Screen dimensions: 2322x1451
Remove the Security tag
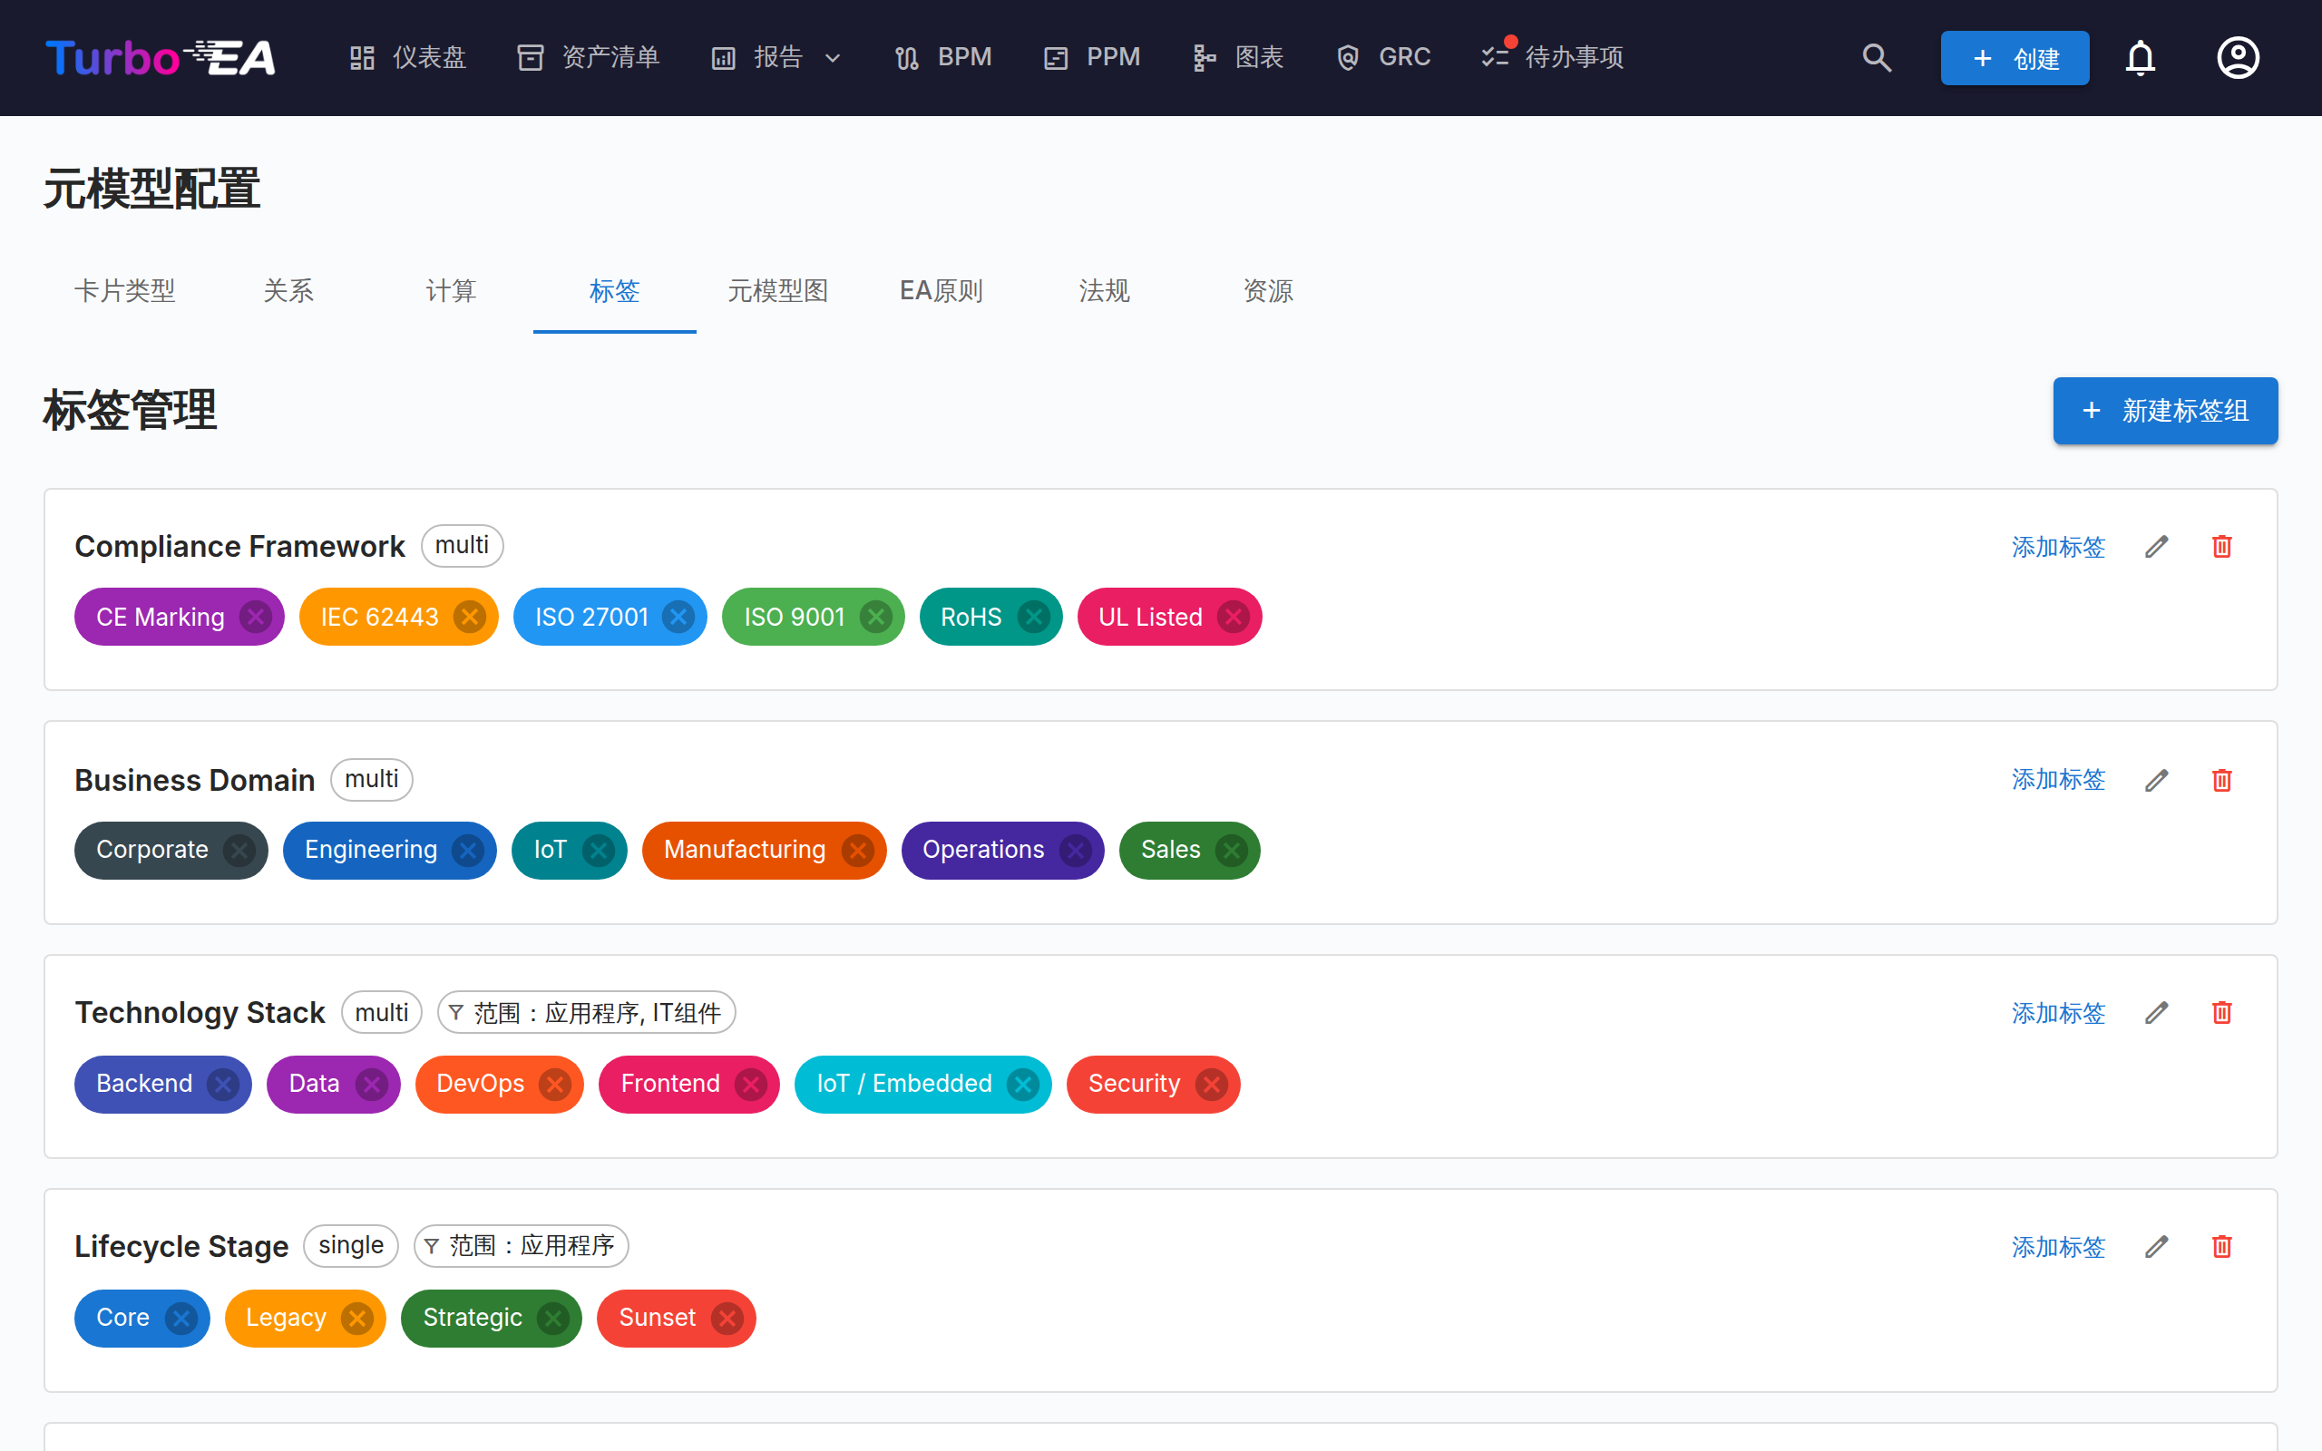click(1212, 1085)
